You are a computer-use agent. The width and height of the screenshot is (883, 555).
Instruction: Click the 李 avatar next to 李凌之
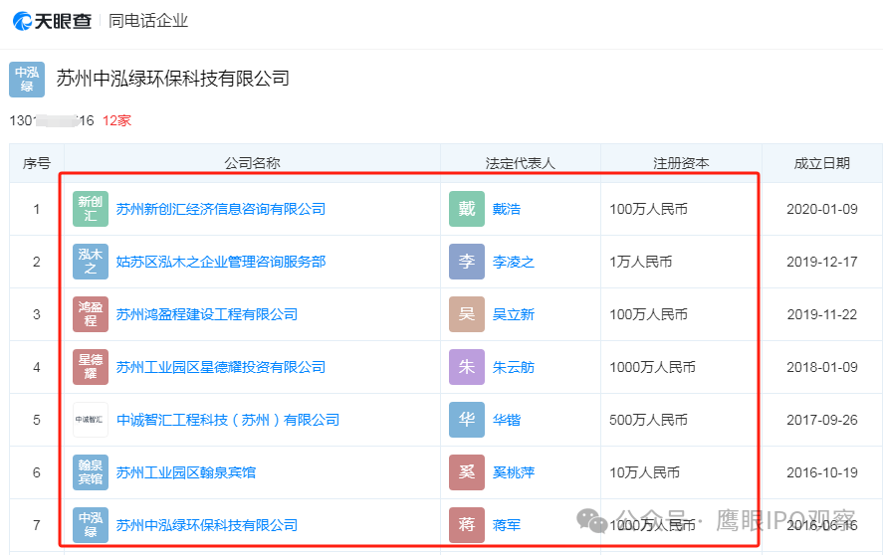click(x=466, y=262)
